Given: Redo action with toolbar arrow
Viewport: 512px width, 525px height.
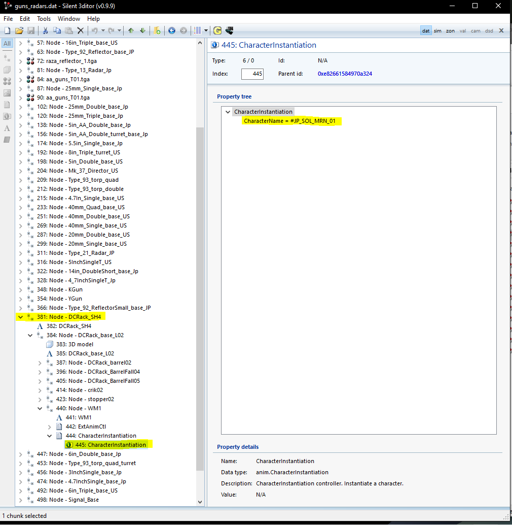Looking at the screenshot, I should tap(112, 31).
